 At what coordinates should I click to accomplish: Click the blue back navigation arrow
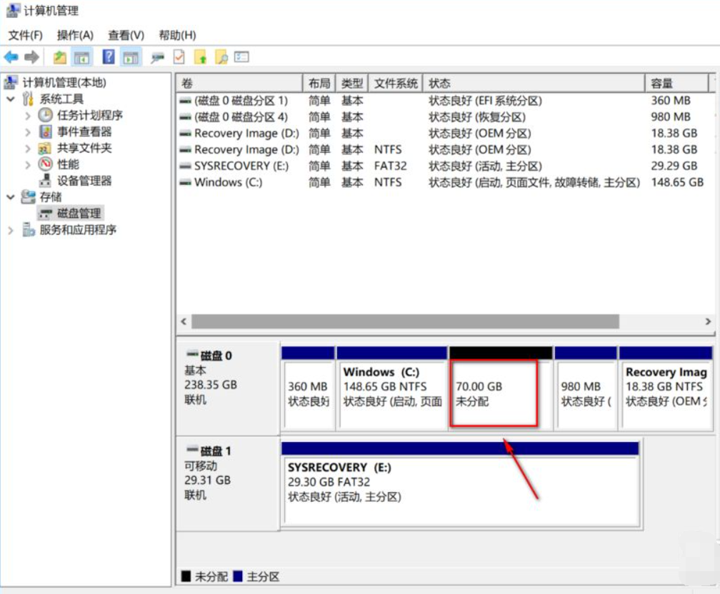coord(10,56)
